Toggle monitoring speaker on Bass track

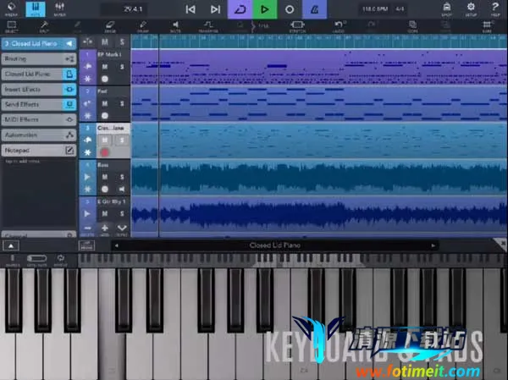pyautogui.click(x=122, y=189)
